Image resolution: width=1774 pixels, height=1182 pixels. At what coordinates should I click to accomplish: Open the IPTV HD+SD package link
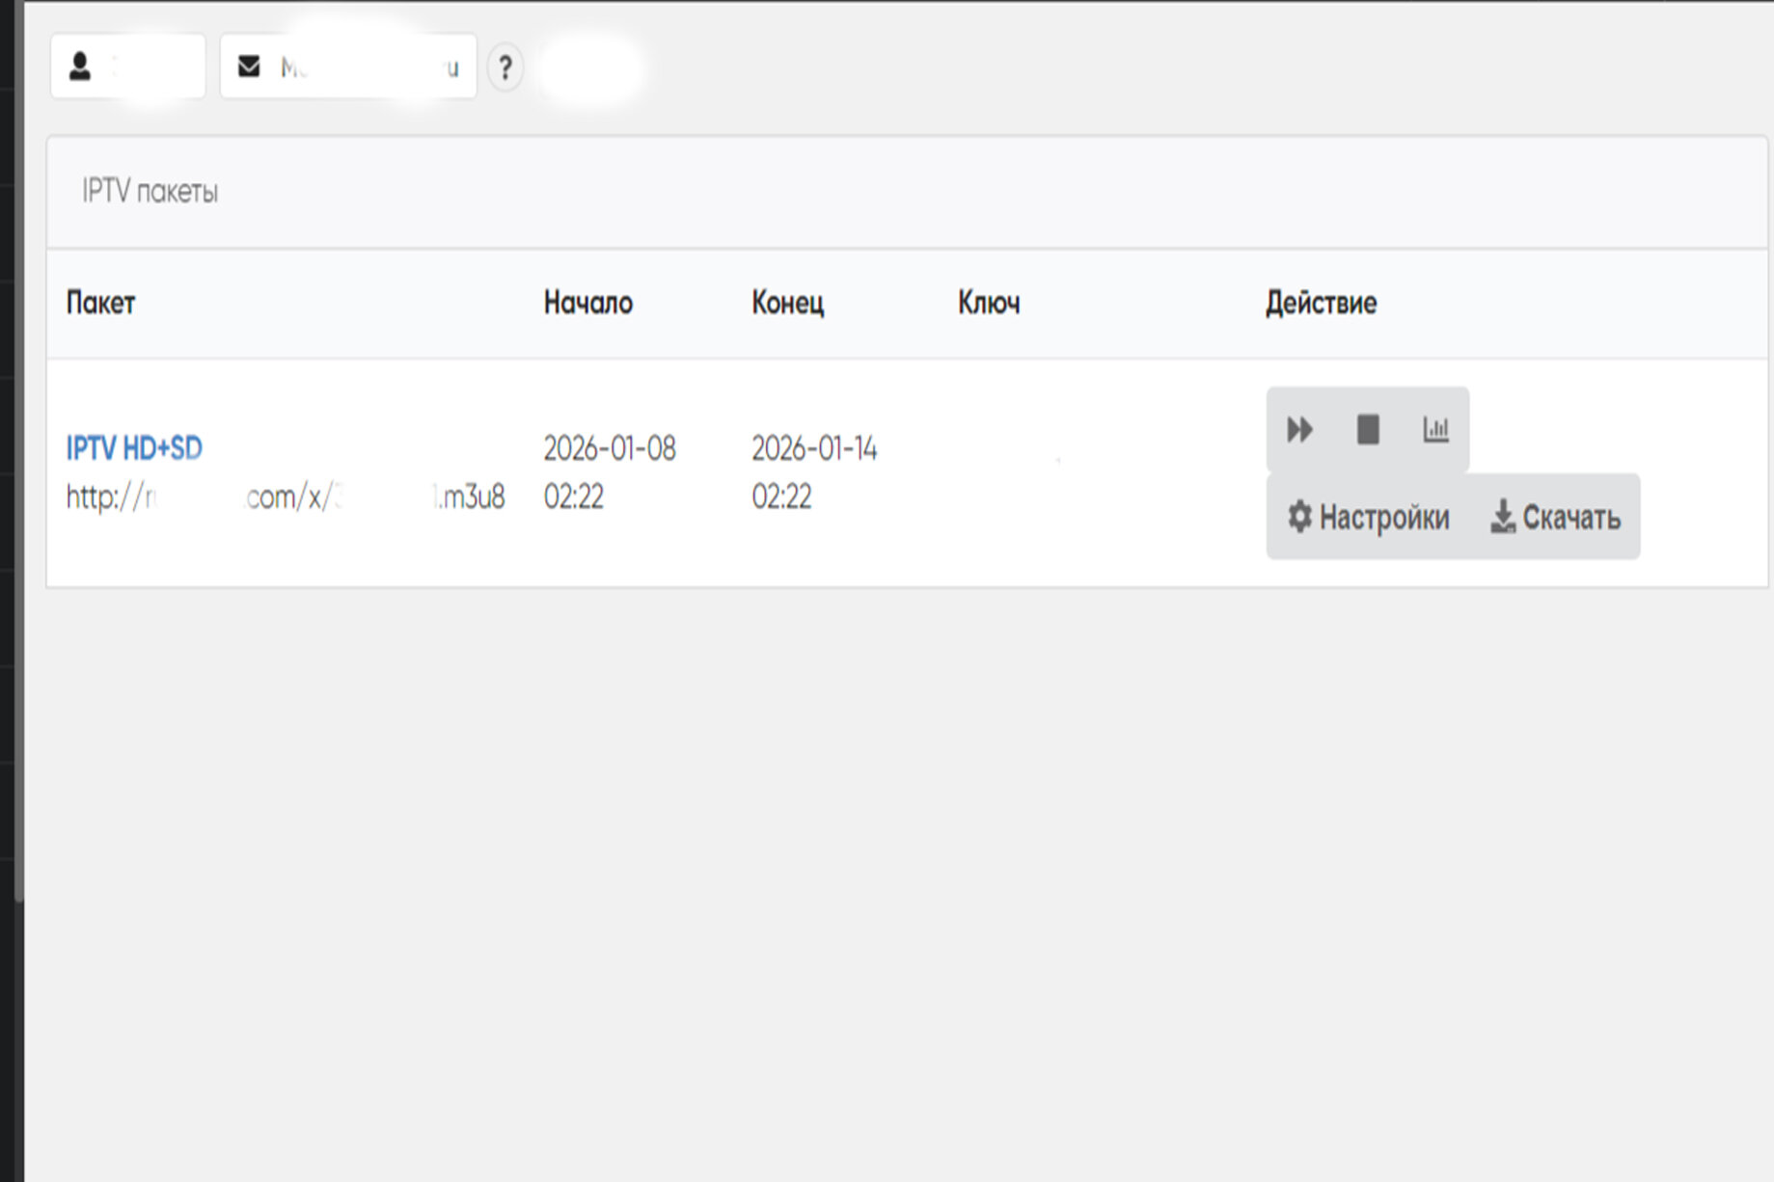(134, 448)
